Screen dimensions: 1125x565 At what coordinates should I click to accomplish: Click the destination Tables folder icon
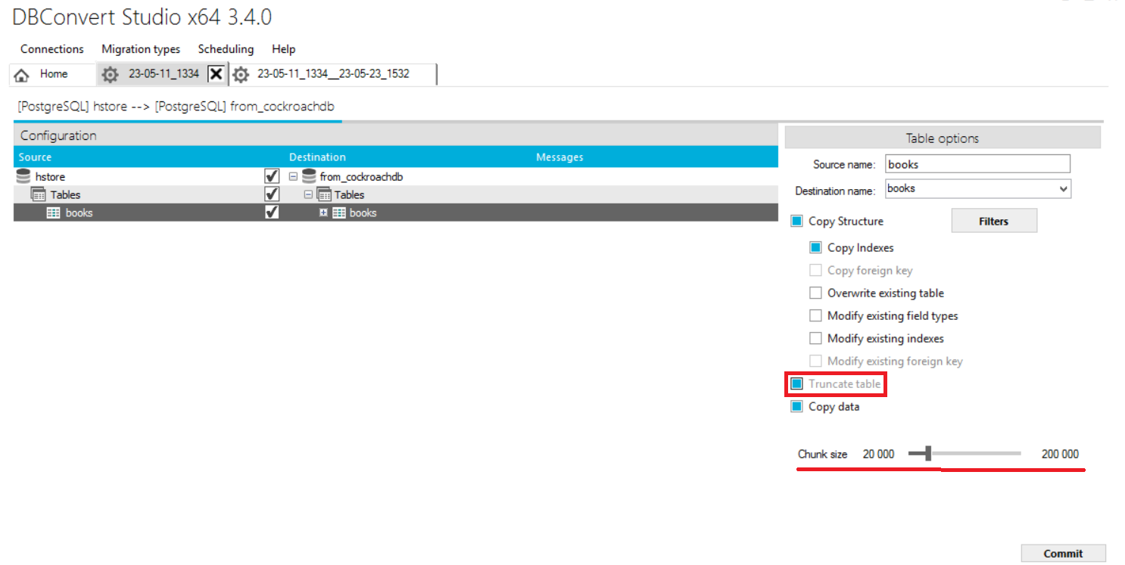pyautogui.click(x=324, y=195)
